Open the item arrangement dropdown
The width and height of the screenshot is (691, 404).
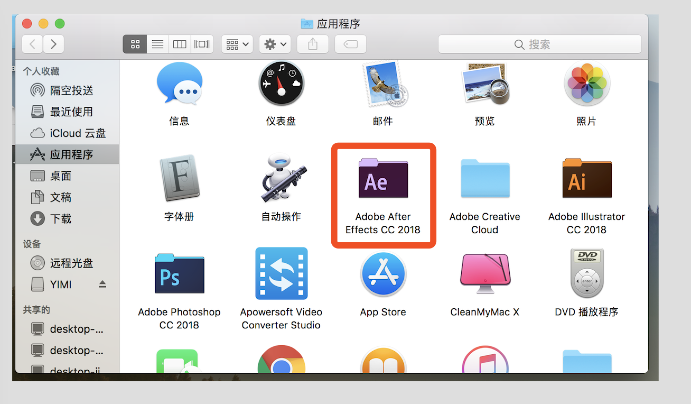point(237,44)
